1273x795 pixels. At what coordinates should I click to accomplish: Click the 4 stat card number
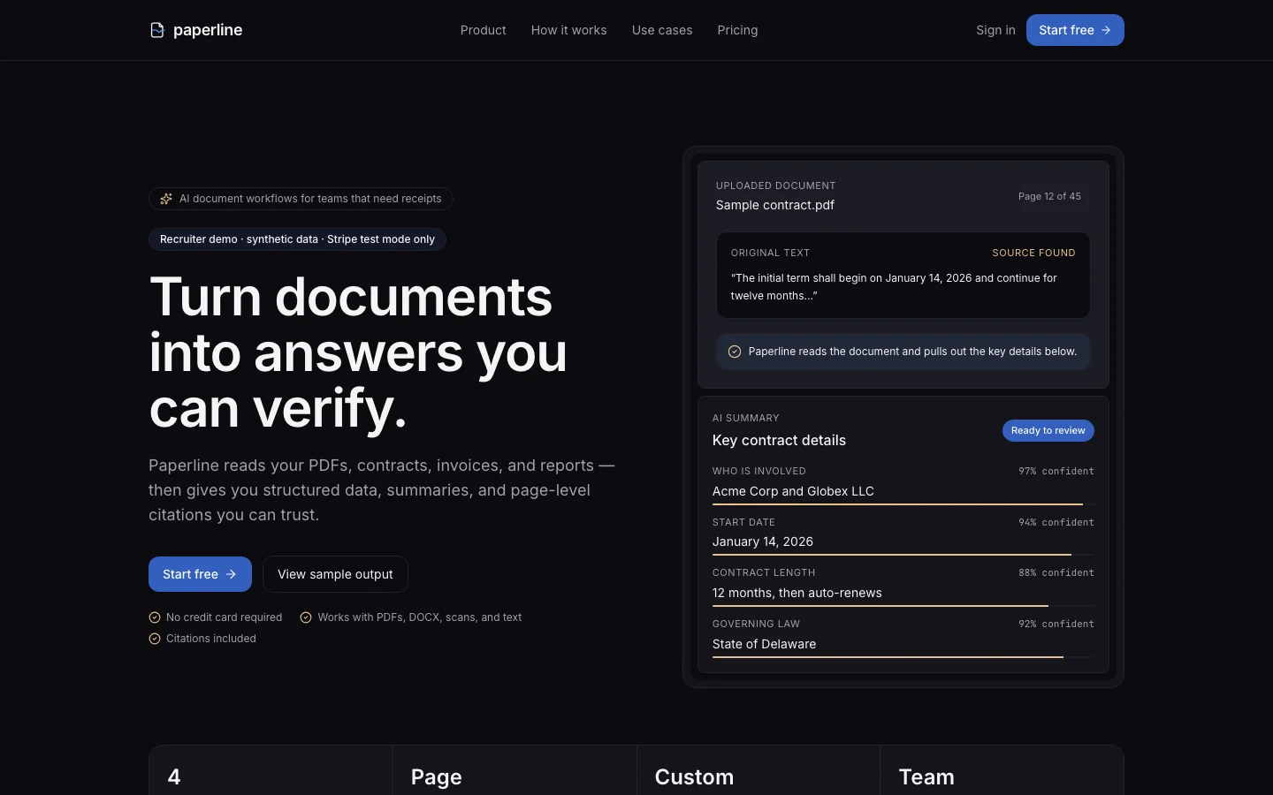[174, 776]
